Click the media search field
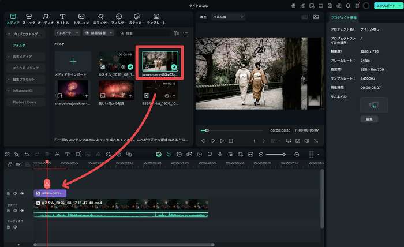 pyautogui.click(x=144, y=33)
